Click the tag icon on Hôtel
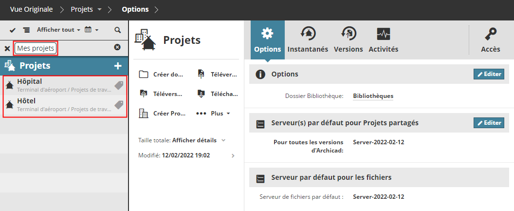This screenshot has height=211, width=514. tap(119, 105)
